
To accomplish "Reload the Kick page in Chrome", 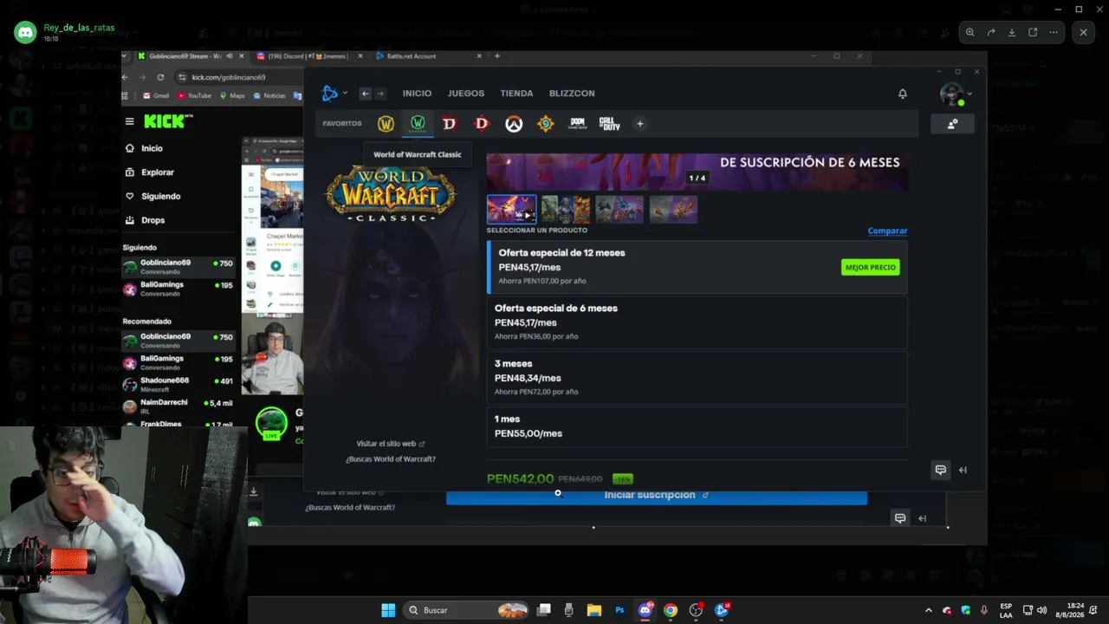I will click(x=161, y=77).
